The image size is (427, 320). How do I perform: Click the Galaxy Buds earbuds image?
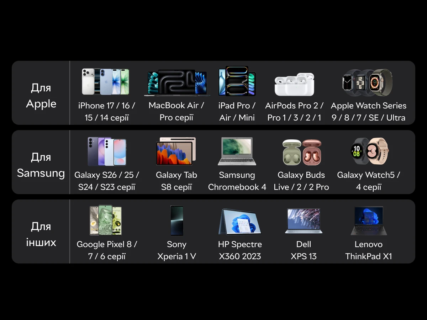point(302,152)
